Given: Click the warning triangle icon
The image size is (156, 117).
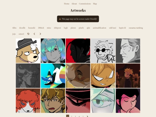Looking at the screenshot, I should pyautogui.click(x=60, y=19).
